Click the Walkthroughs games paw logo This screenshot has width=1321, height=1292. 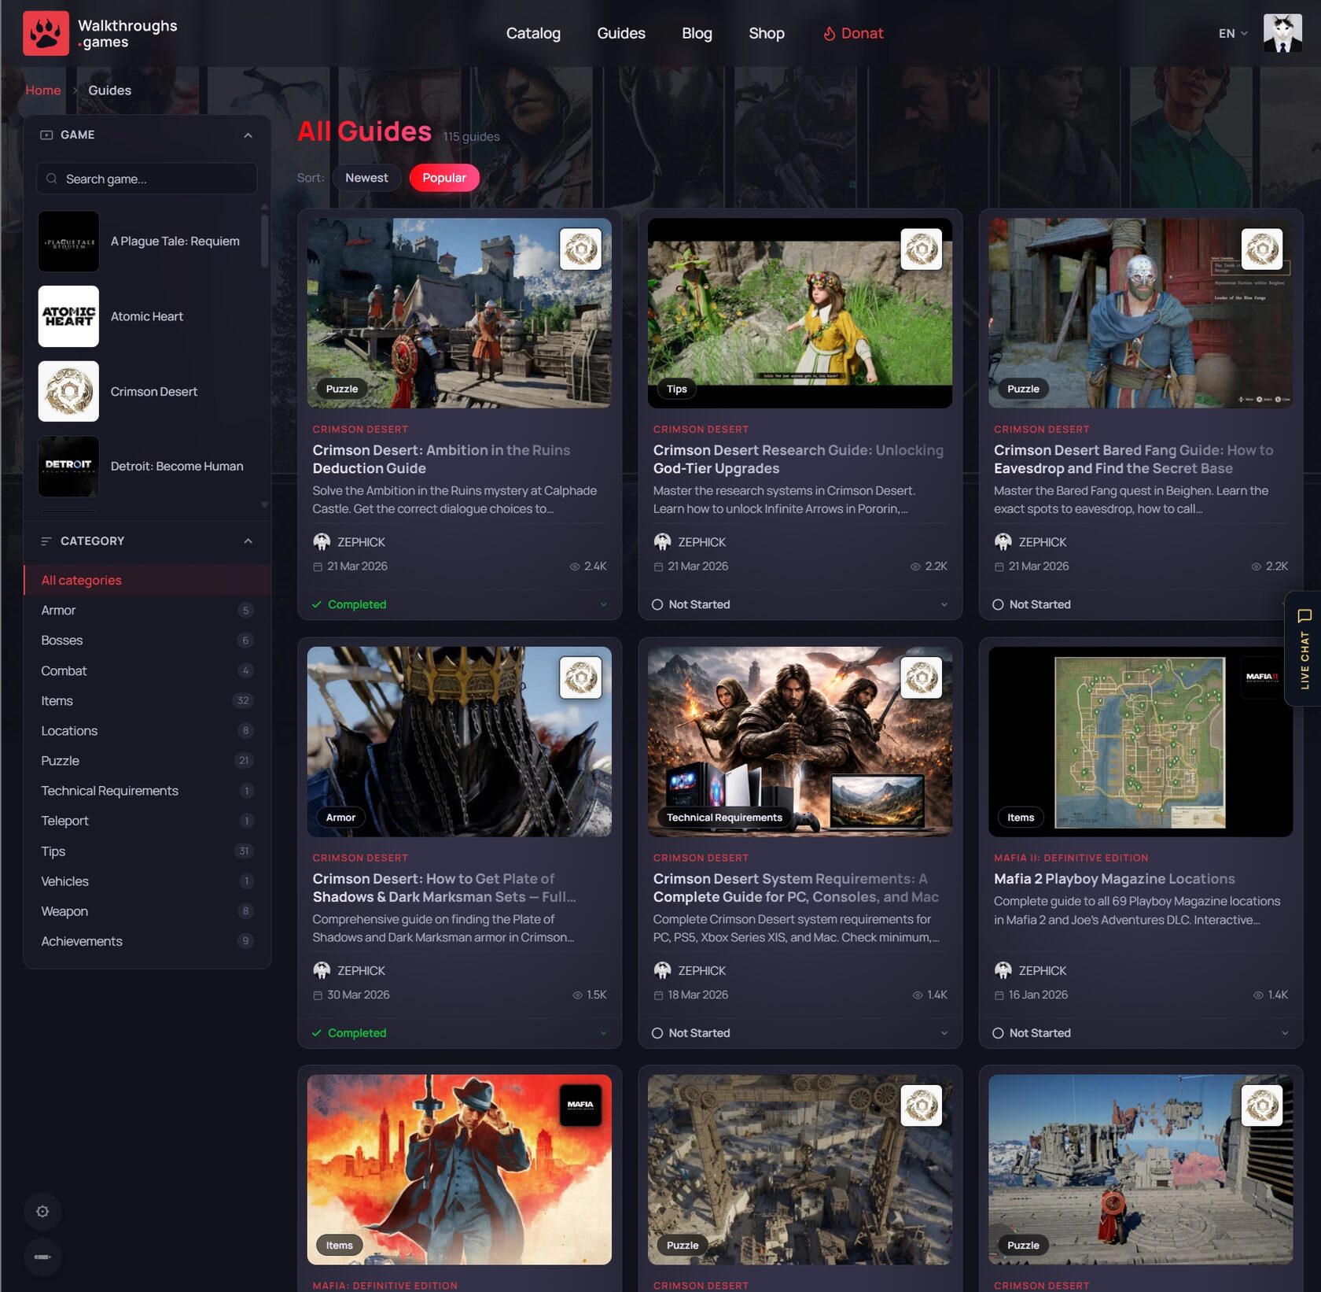[46, 33]
